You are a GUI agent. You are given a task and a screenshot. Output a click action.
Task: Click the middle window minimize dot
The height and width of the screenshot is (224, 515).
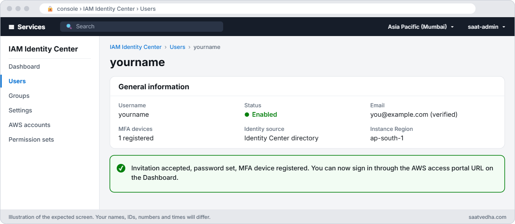click(x=18, y=9)
